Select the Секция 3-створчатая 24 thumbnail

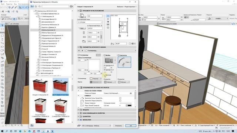click(x=60, y=87)
